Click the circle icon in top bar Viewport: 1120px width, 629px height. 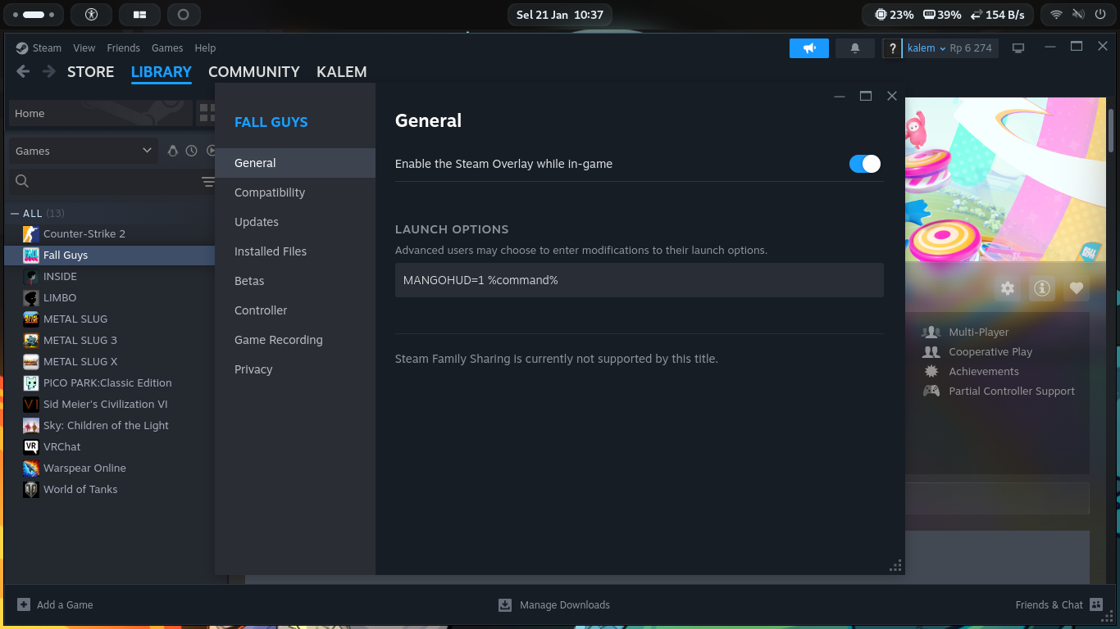coord(183,15)
